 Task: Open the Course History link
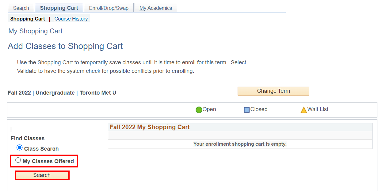pos(71,19)
